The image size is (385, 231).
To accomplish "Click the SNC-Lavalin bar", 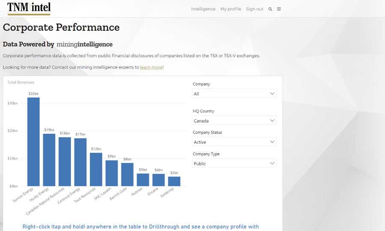I will click(x=112, y=173).
